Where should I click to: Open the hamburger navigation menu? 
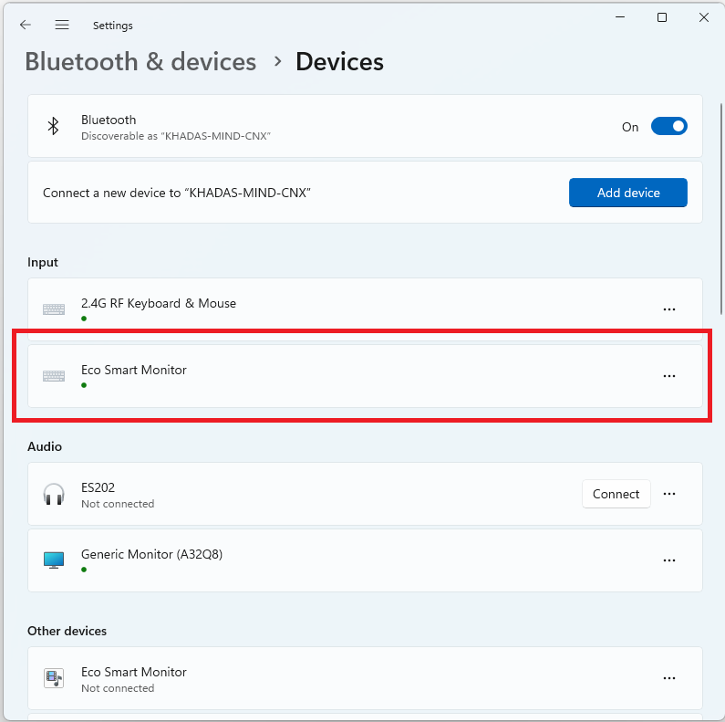point(62,25)
